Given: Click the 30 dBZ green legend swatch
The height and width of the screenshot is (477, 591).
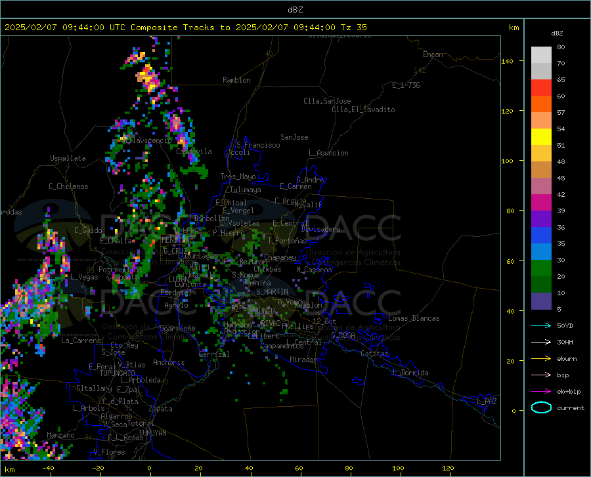Looking at the screenshot, I should tap(541, 268).
